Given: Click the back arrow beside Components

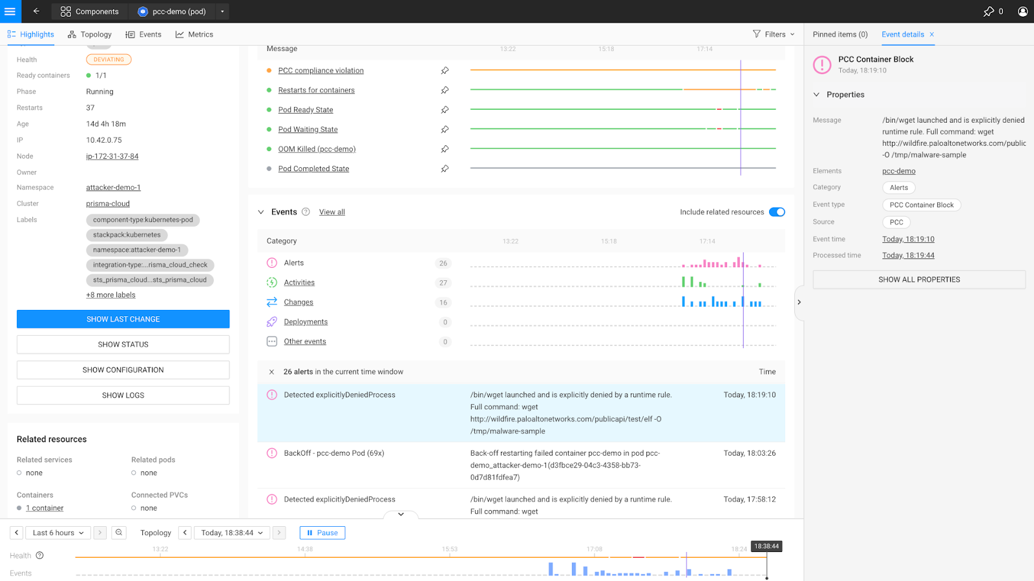Looking at the screenshot, I should point(36,11).
